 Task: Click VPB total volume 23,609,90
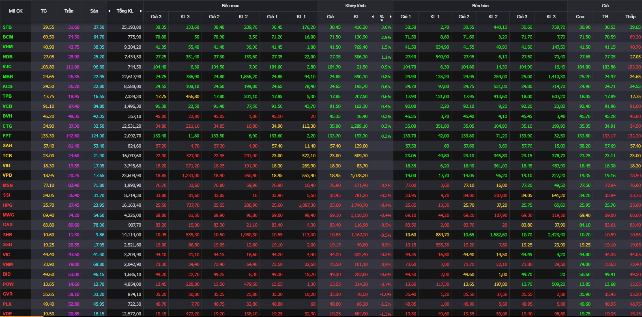click(x=131, y=176)
